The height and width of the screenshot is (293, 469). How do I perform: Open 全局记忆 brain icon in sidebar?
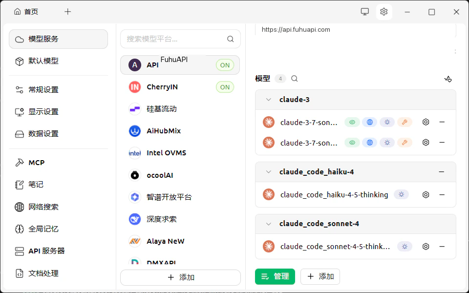[x=20, y=229]
